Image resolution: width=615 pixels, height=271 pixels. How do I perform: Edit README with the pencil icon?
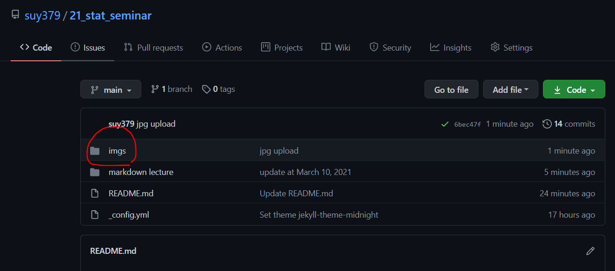(590, 251)
